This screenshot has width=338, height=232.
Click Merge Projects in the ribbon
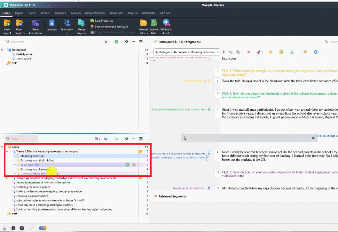81,24
